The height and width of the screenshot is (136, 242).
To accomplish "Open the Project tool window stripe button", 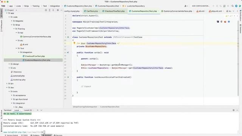I will click(x=2, y=13).
